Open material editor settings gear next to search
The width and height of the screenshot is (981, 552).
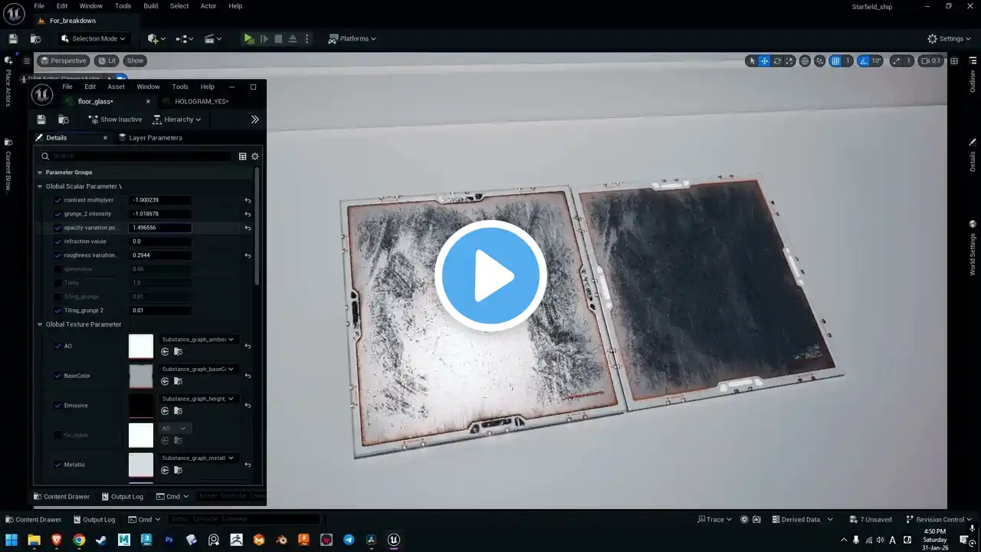pyautogui.click(x=255, y=156)
